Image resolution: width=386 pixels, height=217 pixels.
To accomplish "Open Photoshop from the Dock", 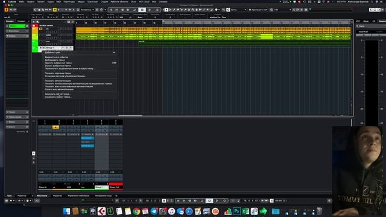I will coord(236,211).
